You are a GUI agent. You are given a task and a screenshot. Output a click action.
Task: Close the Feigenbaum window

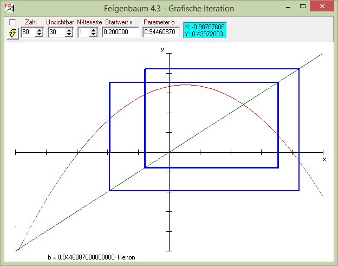pos(322,7)
